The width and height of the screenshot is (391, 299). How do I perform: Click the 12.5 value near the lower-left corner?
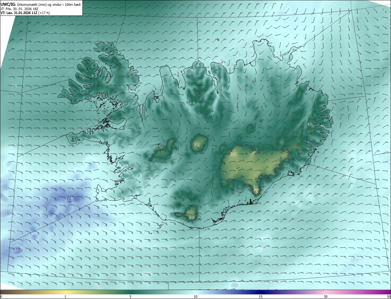18,249
